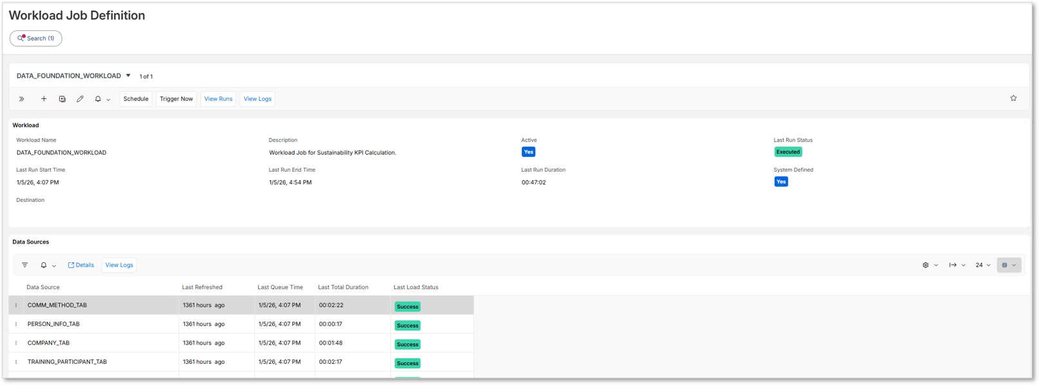
Task: Open row menu for COMM_METHOD_TAB
Action: pyautogui.click(x=16, y=305)
